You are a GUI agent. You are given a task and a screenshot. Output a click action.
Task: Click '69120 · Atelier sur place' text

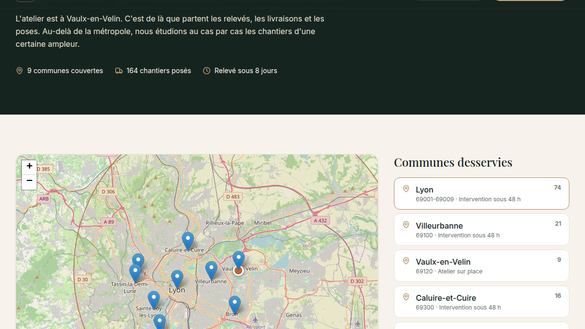pyautogui.click(x=449, y=271)
